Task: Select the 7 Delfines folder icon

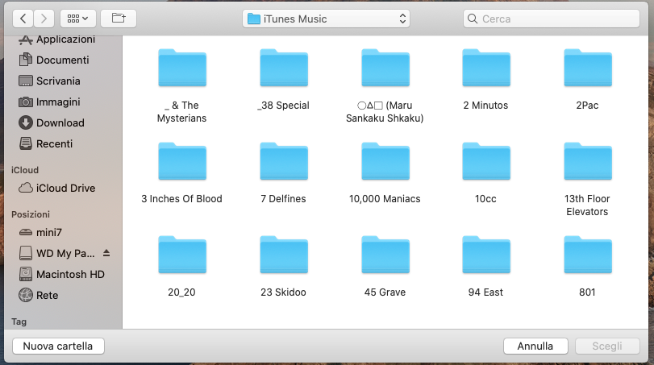Action: (x=284, y=161)
